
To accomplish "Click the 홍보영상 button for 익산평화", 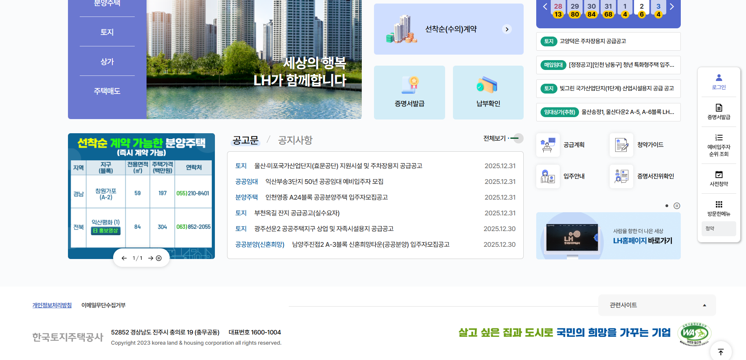I will [106, 231].
